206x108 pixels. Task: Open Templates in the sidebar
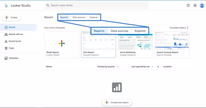[x=18, y=58]
